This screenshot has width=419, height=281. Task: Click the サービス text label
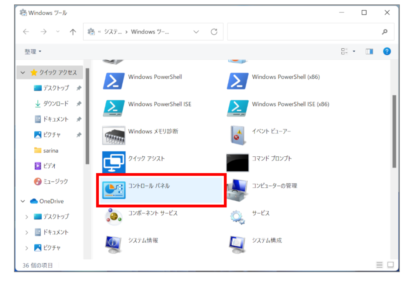point(260,213)
